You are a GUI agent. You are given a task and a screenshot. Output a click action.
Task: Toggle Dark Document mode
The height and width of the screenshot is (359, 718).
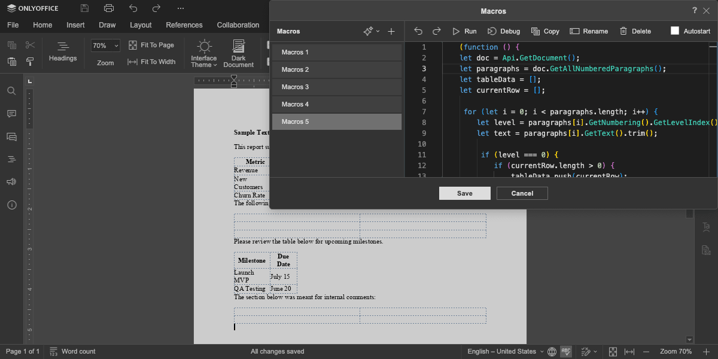coord(239,53)
